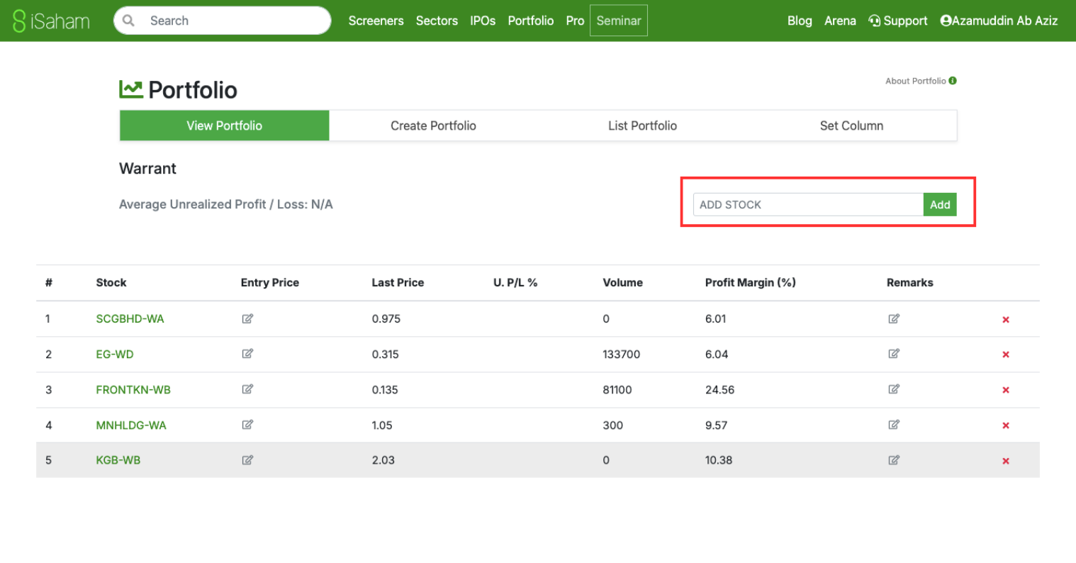Click the Entry Price column header
This screenshot has height=563, width=1076.
point(270,282)
